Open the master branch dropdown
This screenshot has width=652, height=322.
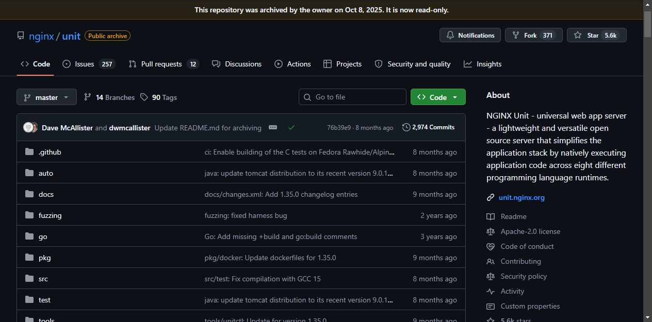tap(46, 97)
